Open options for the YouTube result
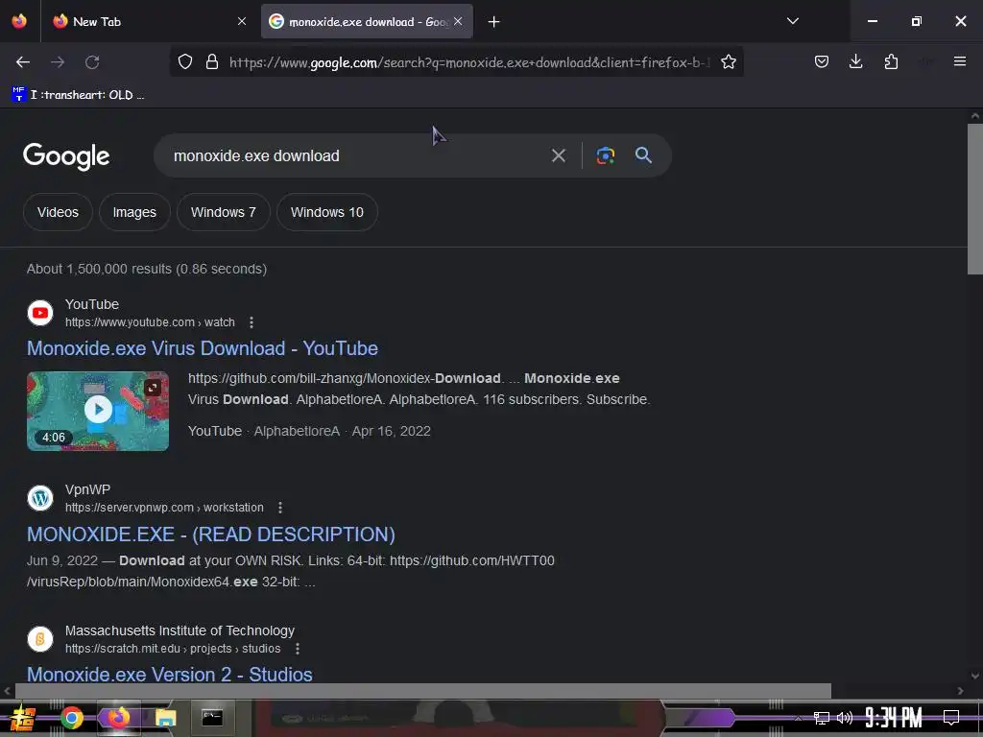Image resolution: width=983 pixels, height=737 pixels. (x=252, y=322)
